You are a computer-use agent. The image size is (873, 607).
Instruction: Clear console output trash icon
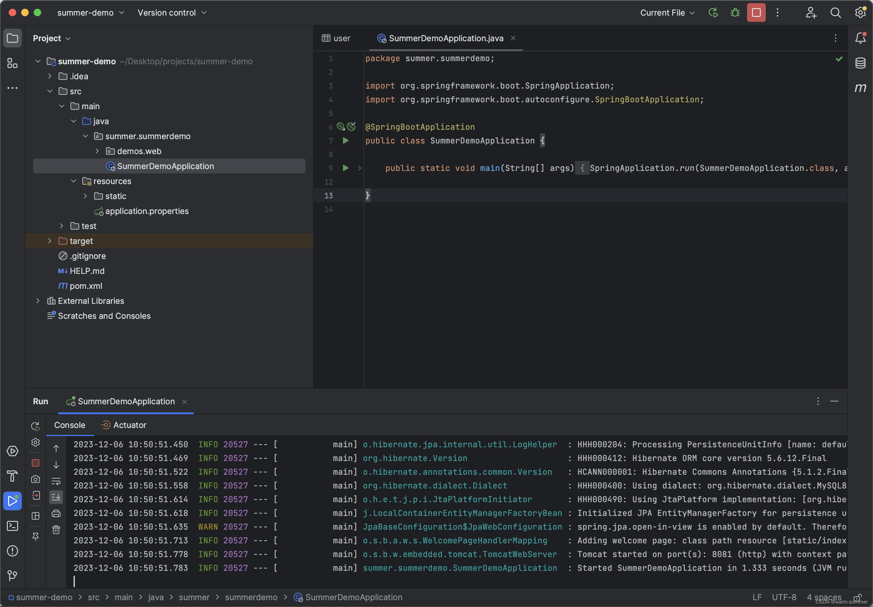click(56, 529)
